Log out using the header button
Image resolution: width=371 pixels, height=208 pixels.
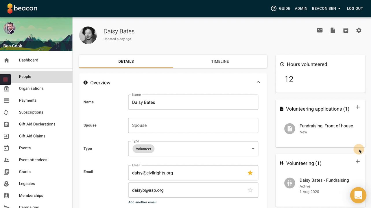(x=355, y=8)
